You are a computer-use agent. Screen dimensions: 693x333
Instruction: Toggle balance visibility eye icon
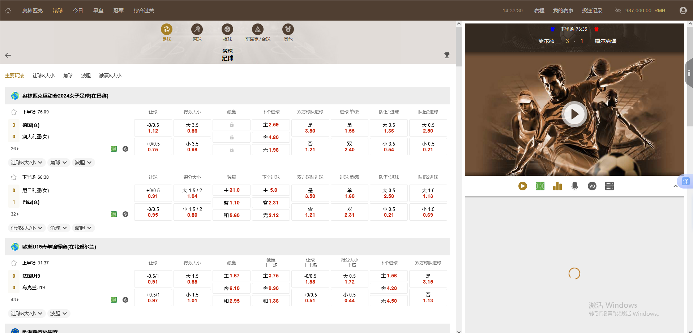[x=618, y=10]
